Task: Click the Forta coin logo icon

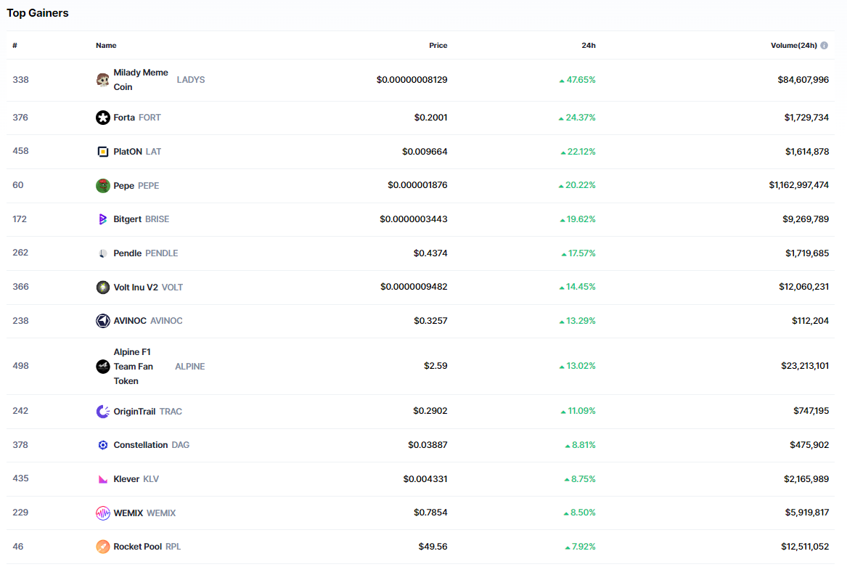Action: pyautogui.click(x=103, y=118)
